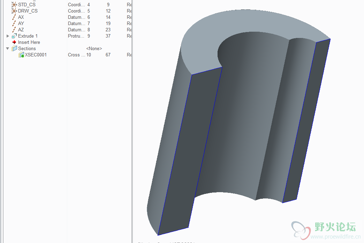Image resolution: width=364 pixels, height=243 pixels.
Task: Click the Sections folder icon
Action: (x=14, y=48)
